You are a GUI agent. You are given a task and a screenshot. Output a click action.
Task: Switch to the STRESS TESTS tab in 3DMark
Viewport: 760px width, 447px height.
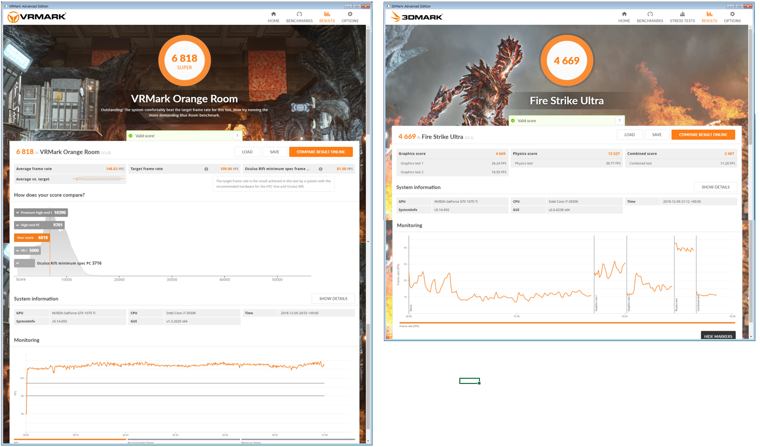pyautogui.click(x=683, y=21)
